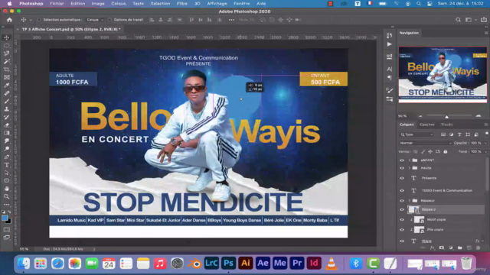This screenshot has height=275, width=490.
Task: Open the Calque menu
Action: 119,4
